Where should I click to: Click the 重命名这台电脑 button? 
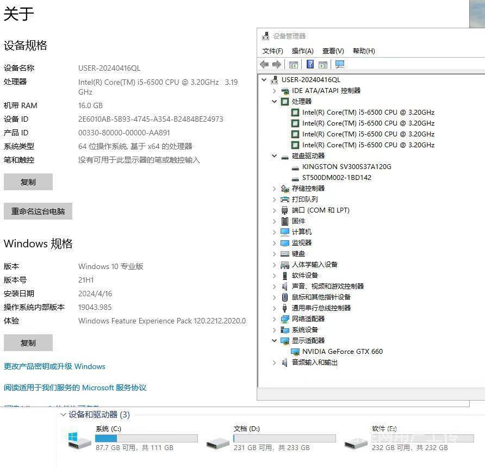coord(38,211)
